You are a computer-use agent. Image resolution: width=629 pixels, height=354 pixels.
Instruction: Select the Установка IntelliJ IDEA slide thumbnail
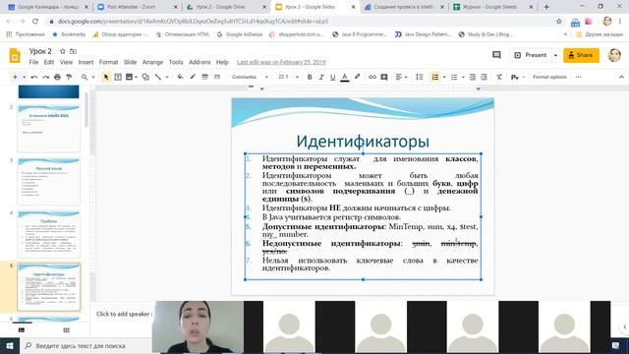[48, 128]
